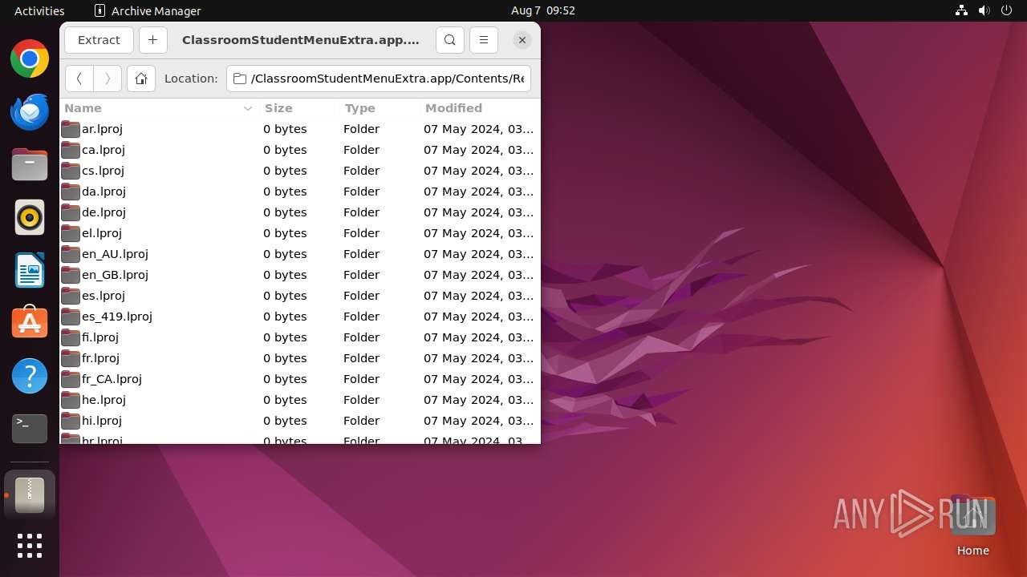Image resolution: width=1027 pixels, height=577 pixels.
Task: Click the fr_CA.lproj file name
Action: pos(112,379)
